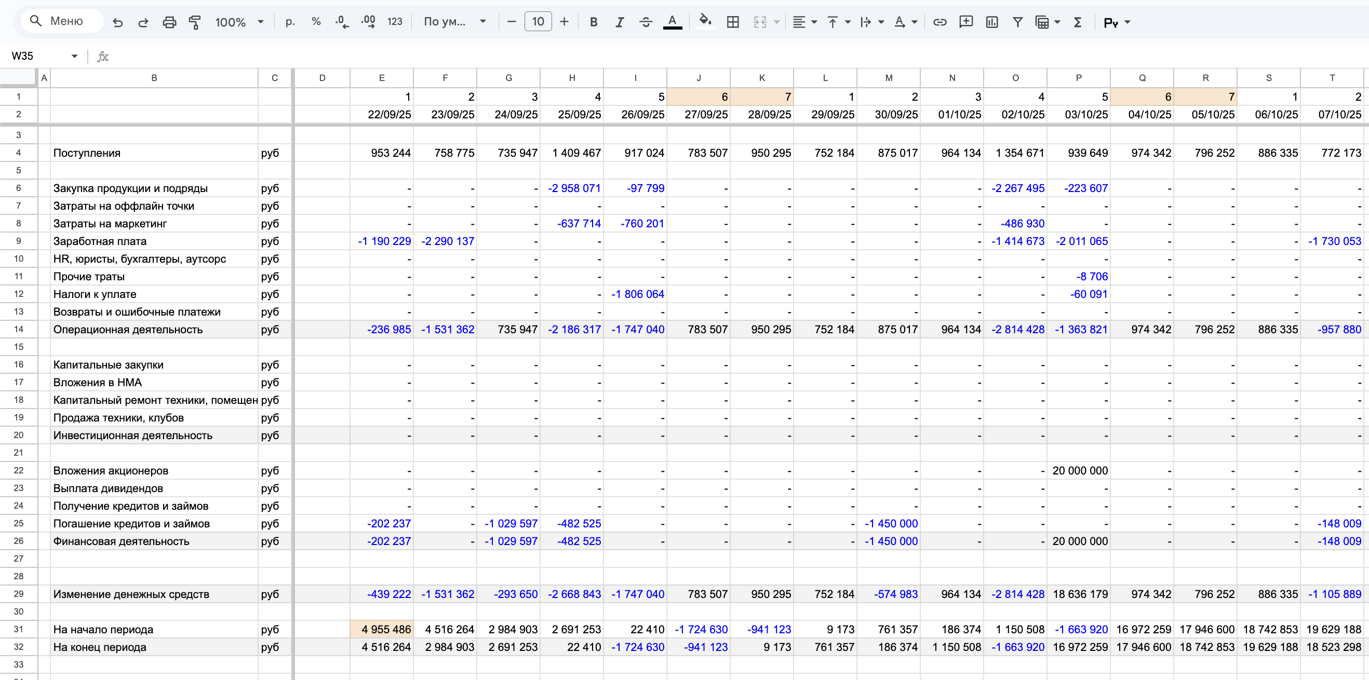Viewport: 1369px width, 680px height.
Task: Open the borders menu
Action: (733, 22)
